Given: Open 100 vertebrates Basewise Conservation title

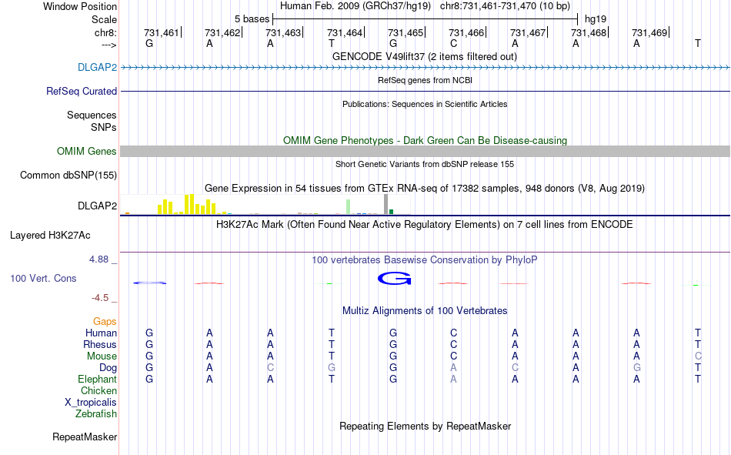Looking at the screenshot, I should coord(425,260).
